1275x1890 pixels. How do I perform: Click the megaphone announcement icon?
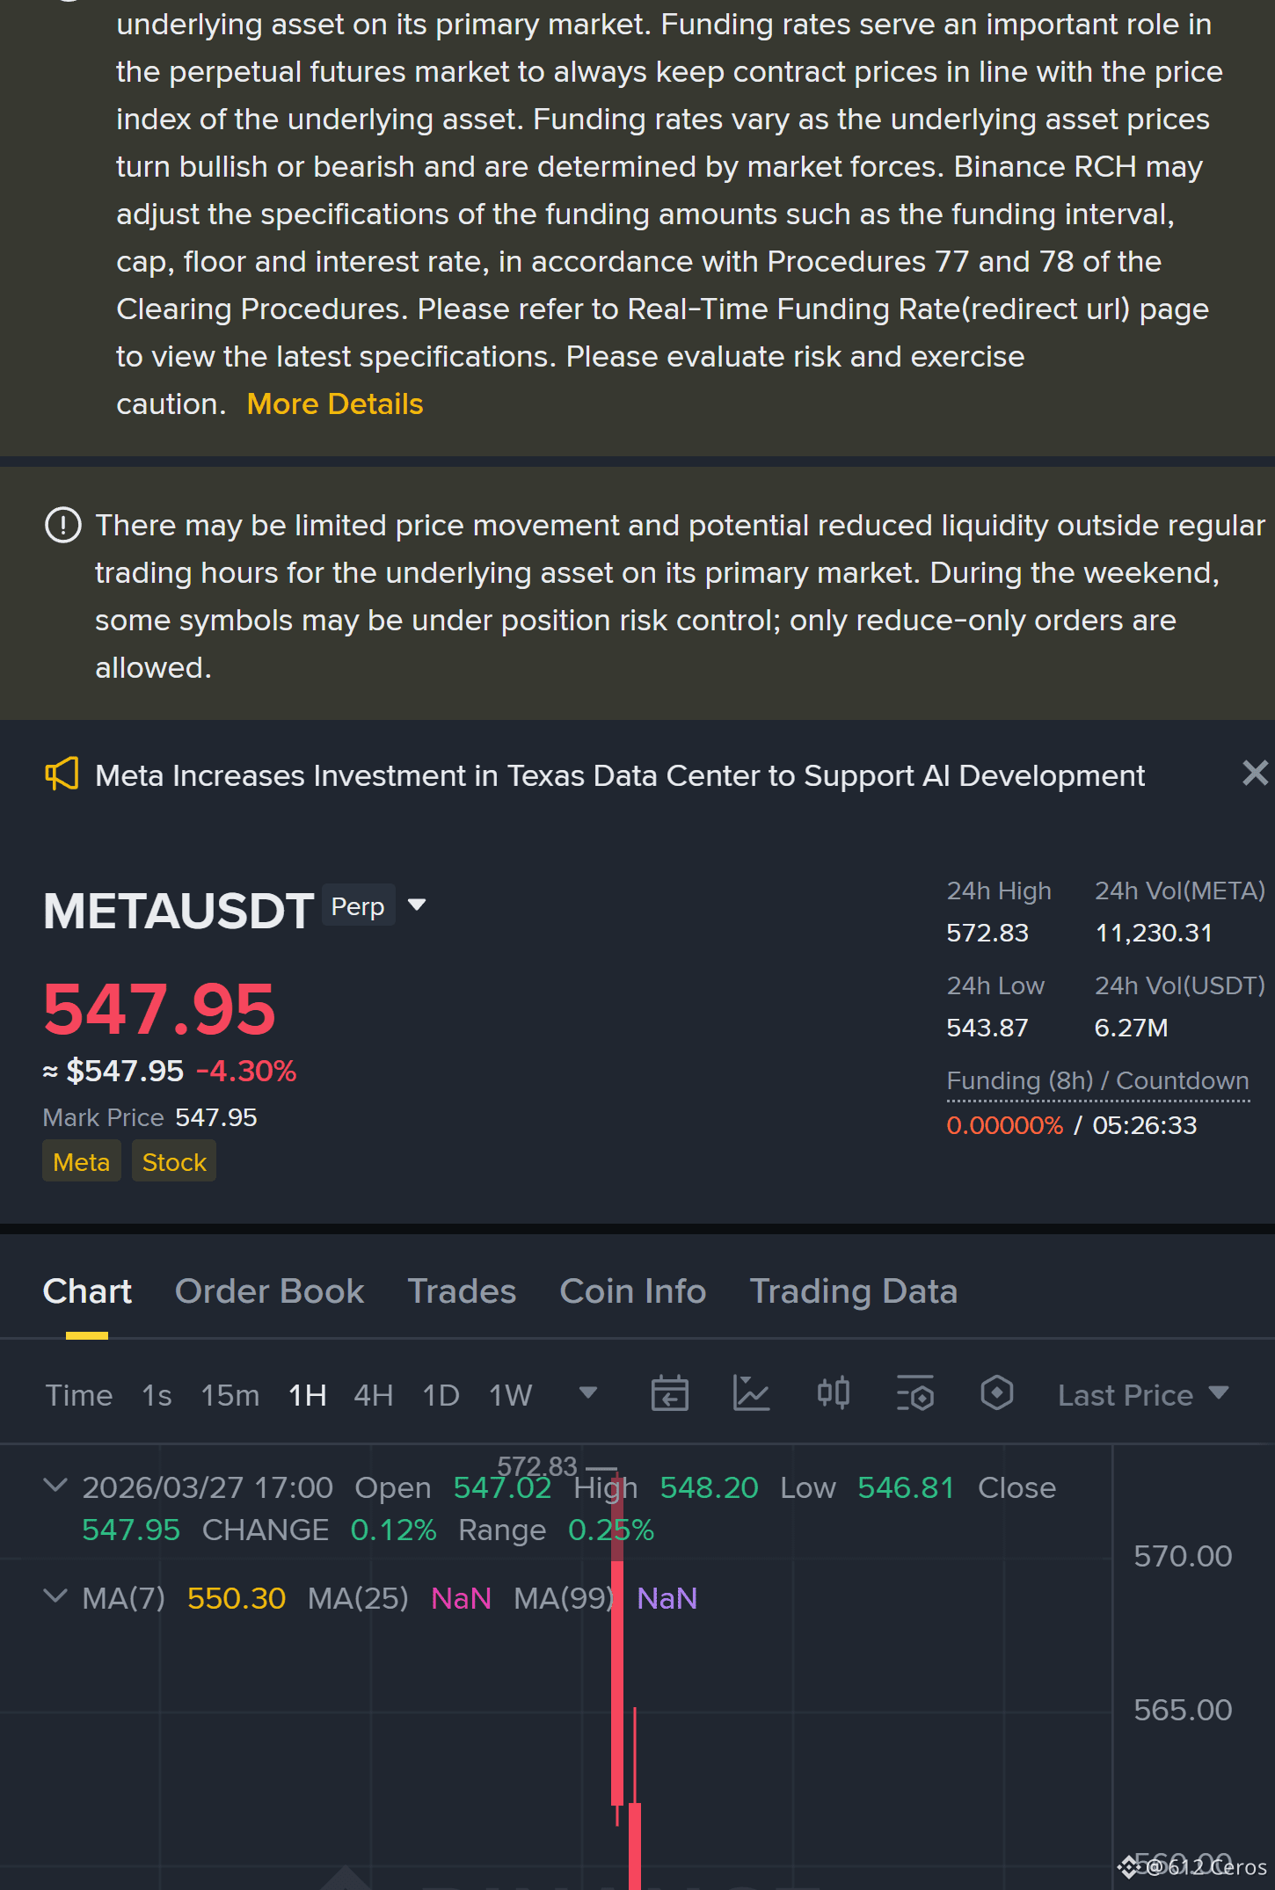62,774
